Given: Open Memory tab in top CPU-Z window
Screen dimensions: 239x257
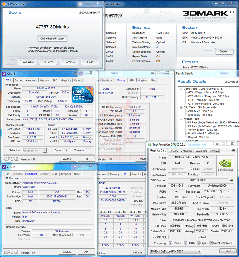Looking at the screenshot, I should (44, 80).
